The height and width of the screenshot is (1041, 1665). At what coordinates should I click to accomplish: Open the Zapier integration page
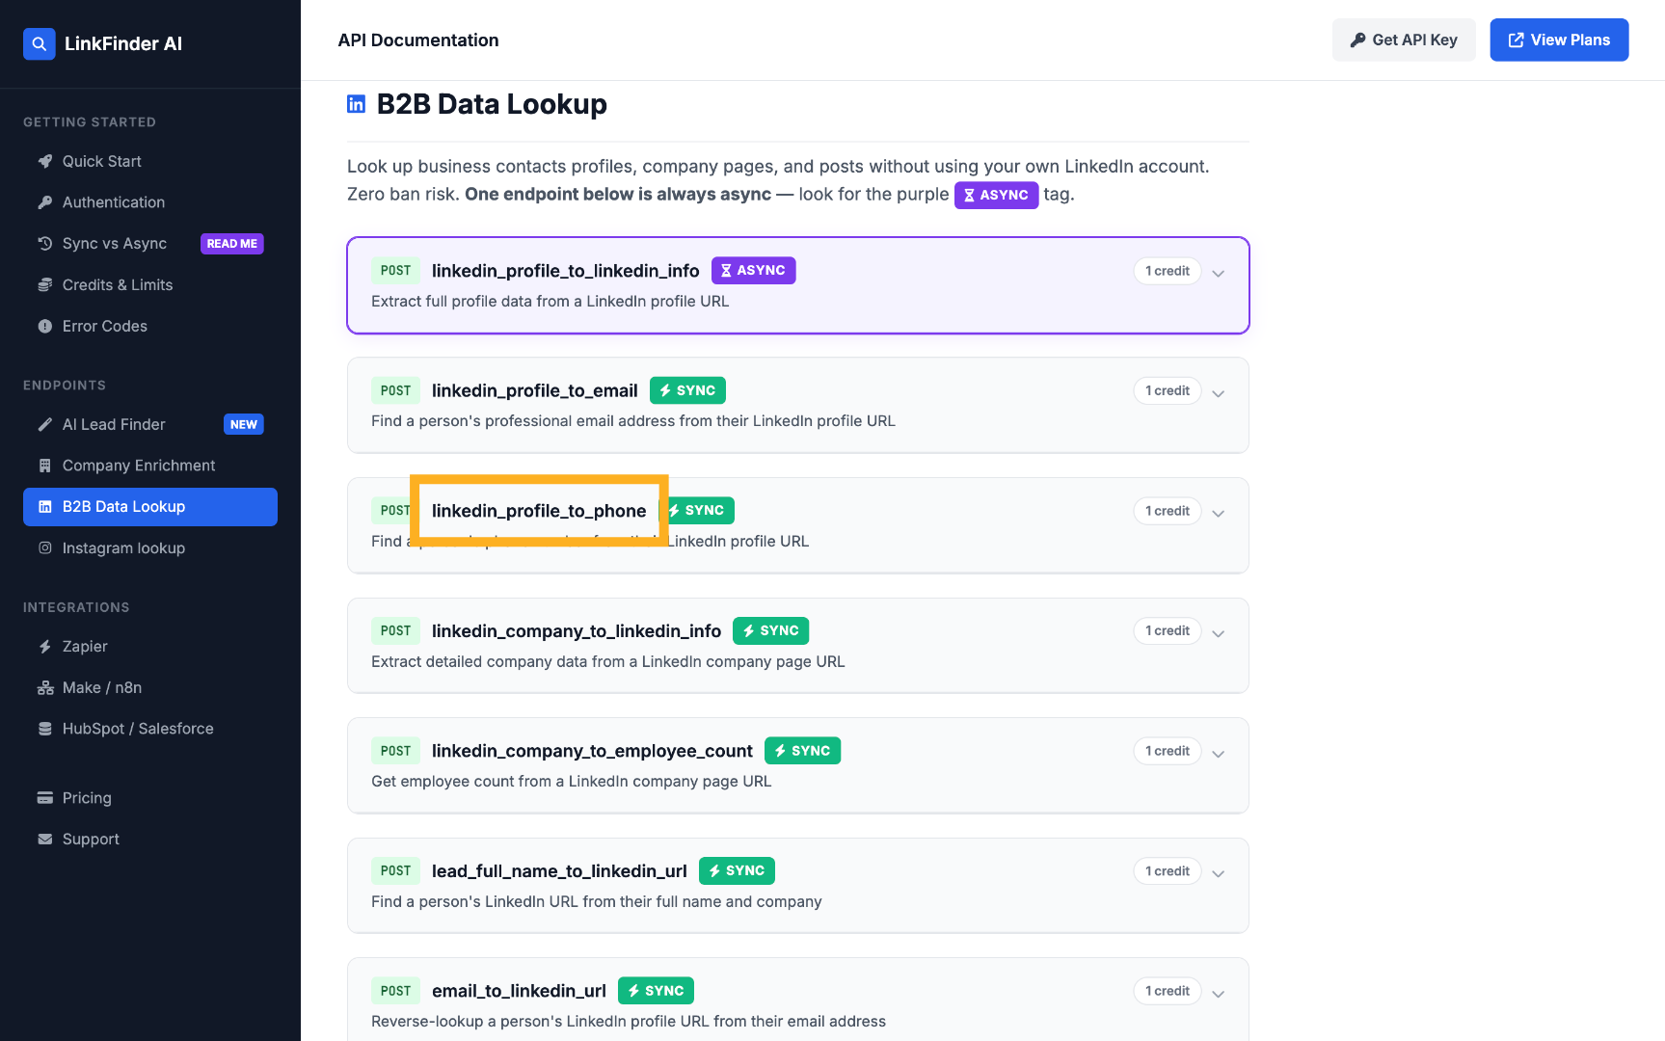(x=150, y=647)
